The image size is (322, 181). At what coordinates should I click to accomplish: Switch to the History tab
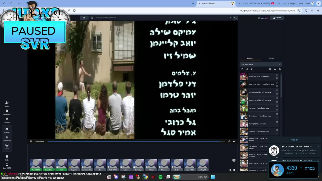pos(271,58)
